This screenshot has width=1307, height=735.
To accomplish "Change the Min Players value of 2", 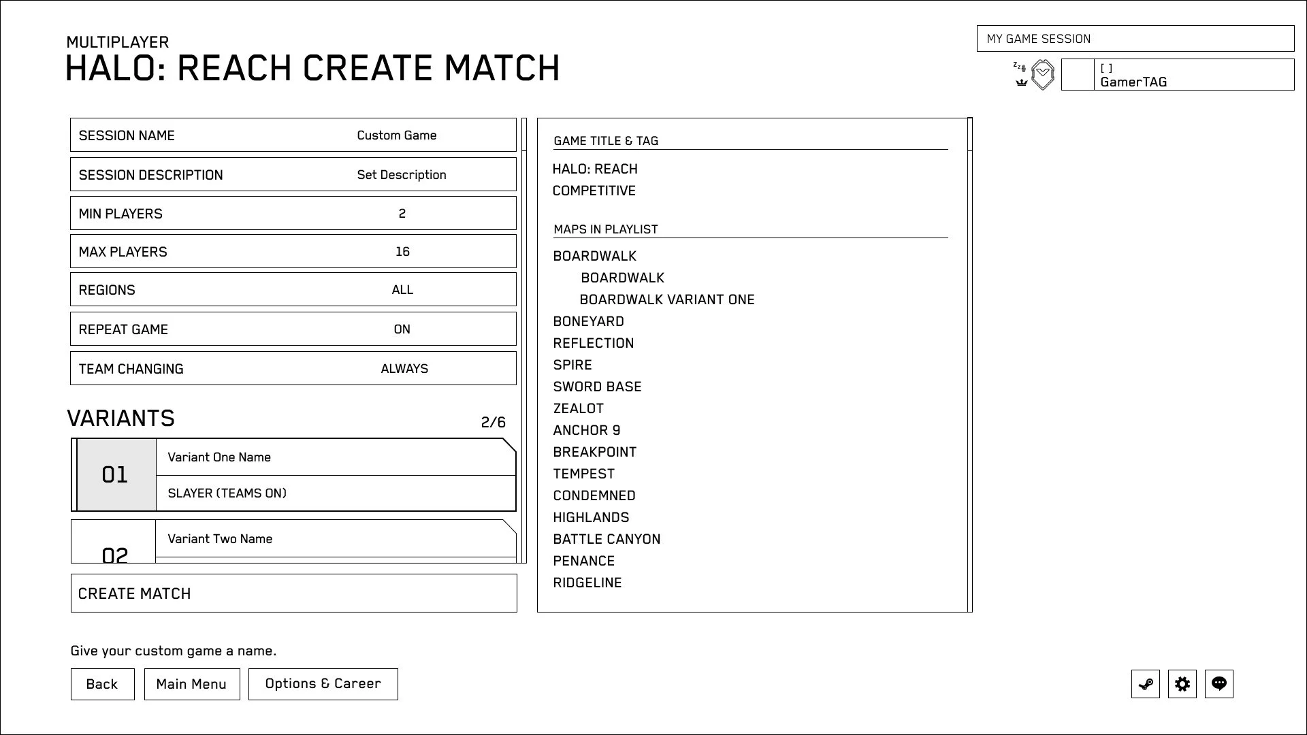I will click(293, 213).
